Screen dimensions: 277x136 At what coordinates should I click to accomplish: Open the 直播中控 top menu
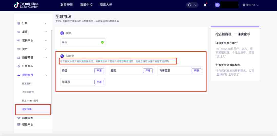(x=86, y=5)
